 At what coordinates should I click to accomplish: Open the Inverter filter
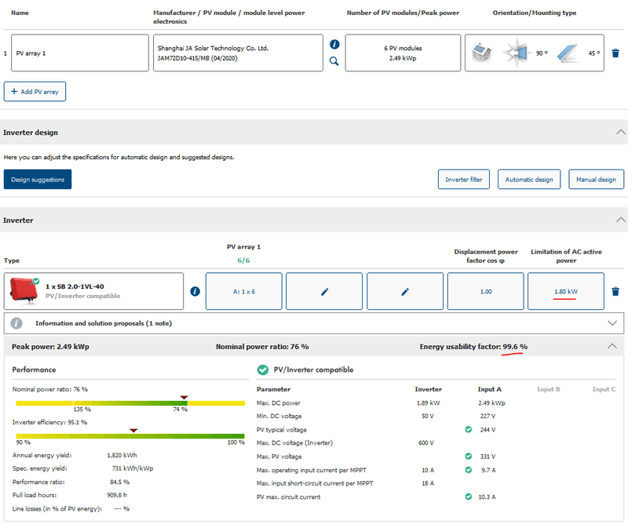click(463, 180)
